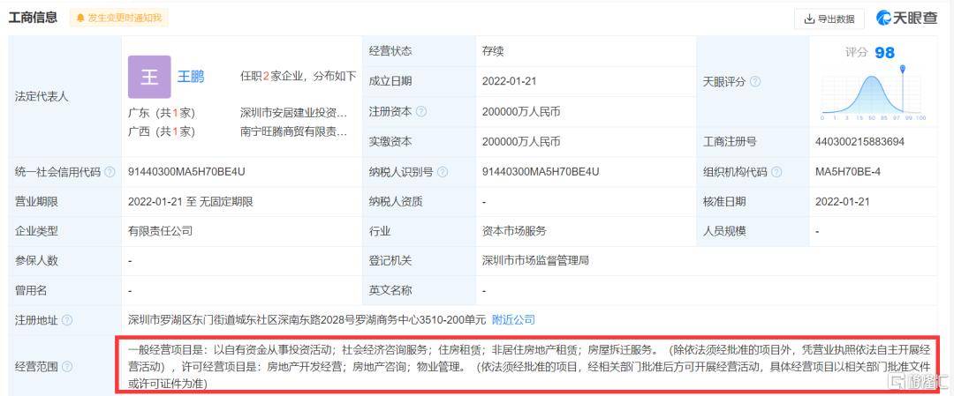Open the 附近公司 nearby companies link

pos(513,319)
